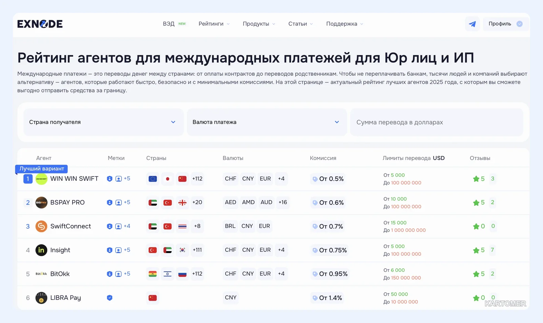Click the verified shield badge for LIBRA Pay
Viewport: 543px width, 323px height.
(110, 298)
